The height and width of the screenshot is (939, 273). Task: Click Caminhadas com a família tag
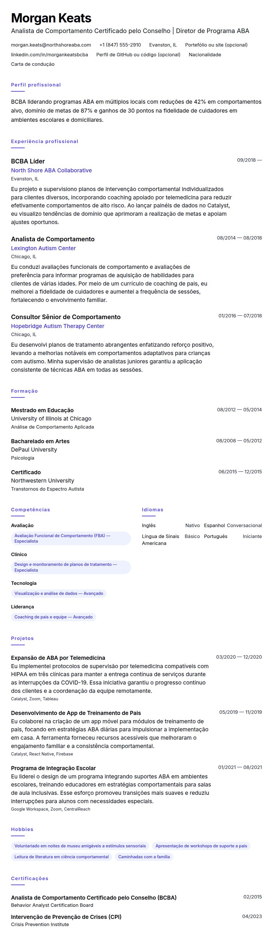point(144,857)
